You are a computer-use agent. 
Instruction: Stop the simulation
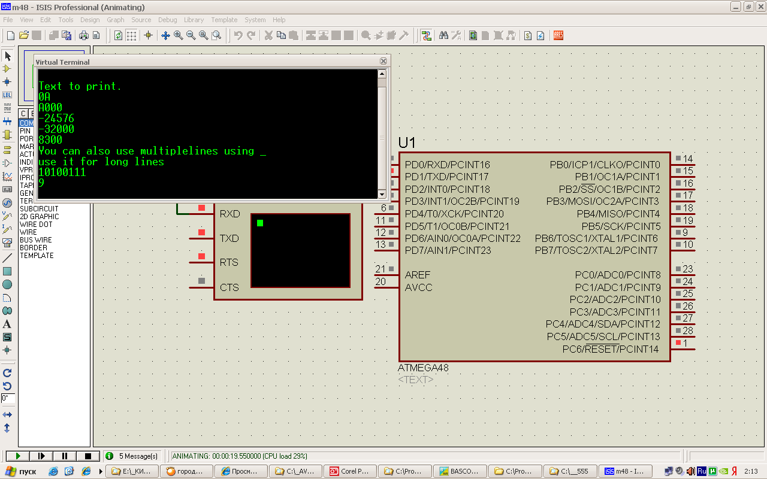pos(87,456)
